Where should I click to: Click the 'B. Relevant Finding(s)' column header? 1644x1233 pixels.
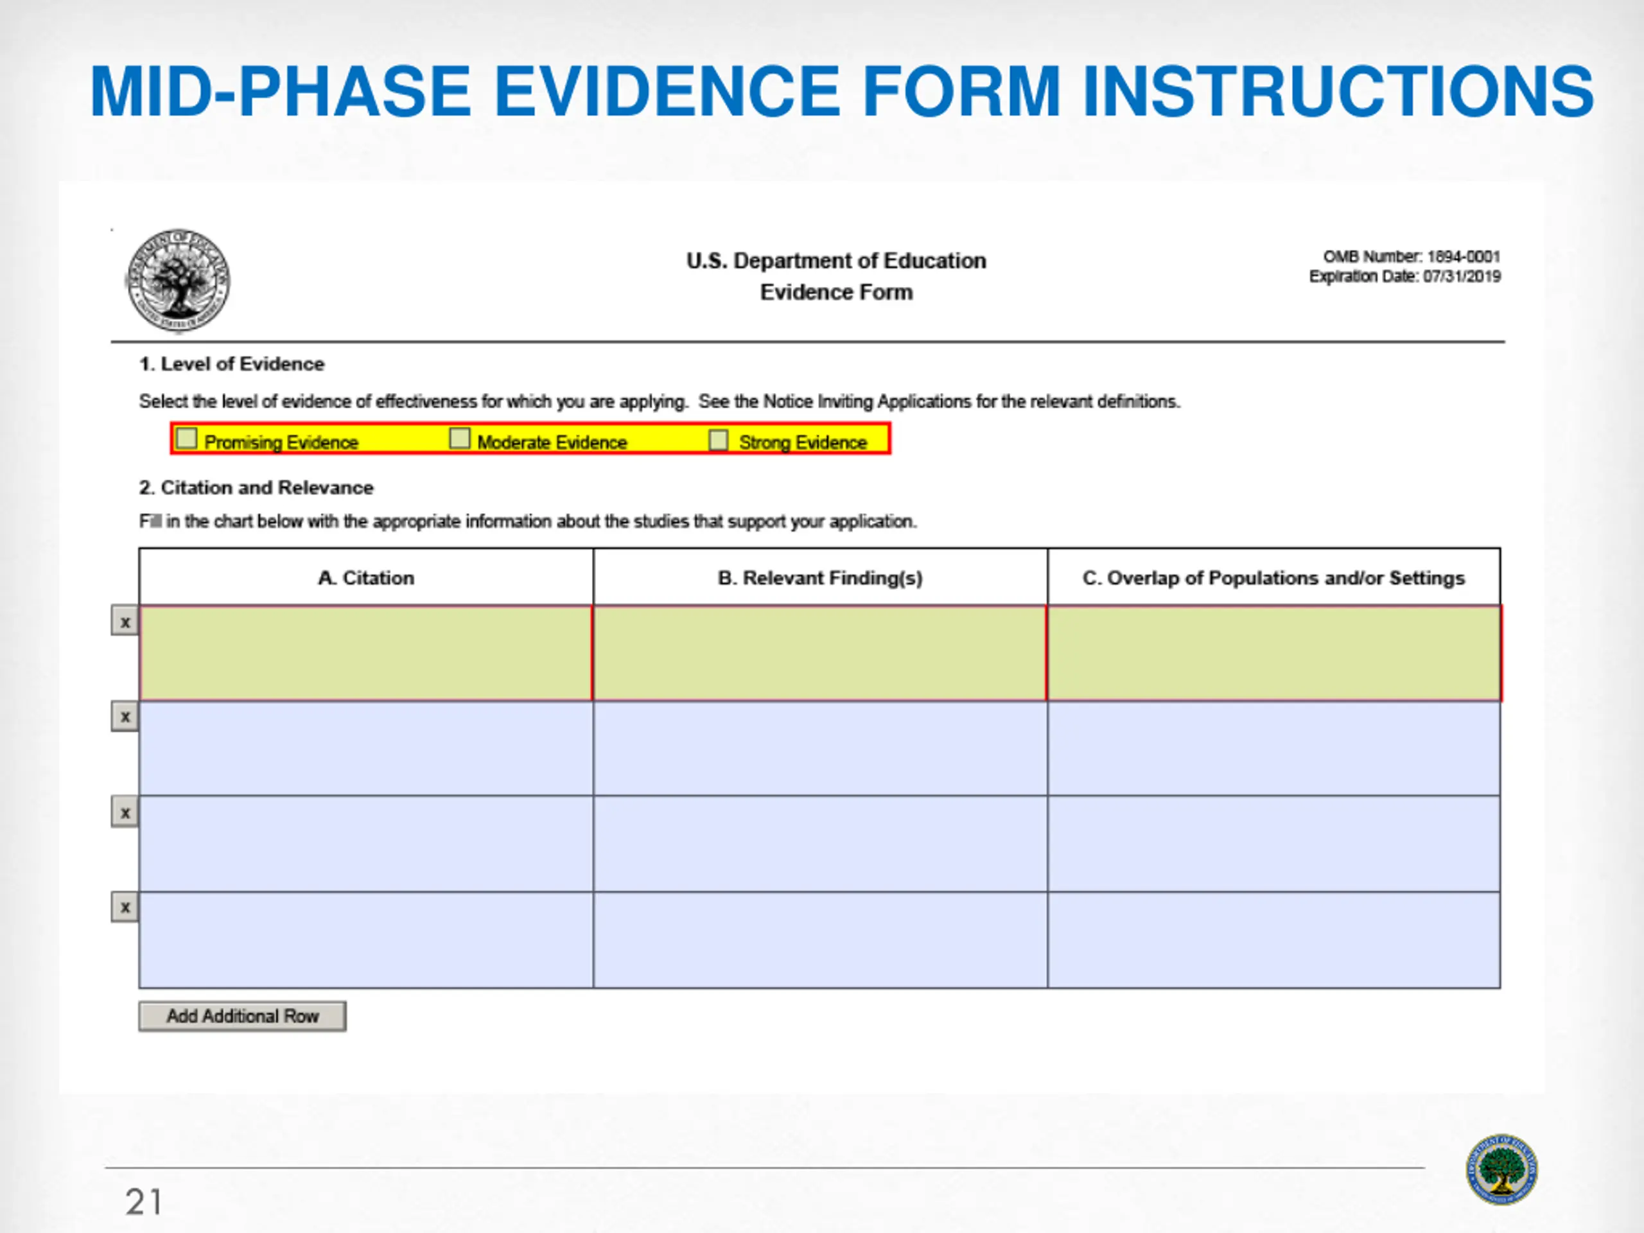[820, 578]
